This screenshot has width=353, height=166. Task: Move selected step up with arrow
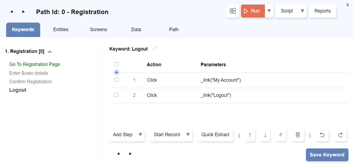pos(250,135)
